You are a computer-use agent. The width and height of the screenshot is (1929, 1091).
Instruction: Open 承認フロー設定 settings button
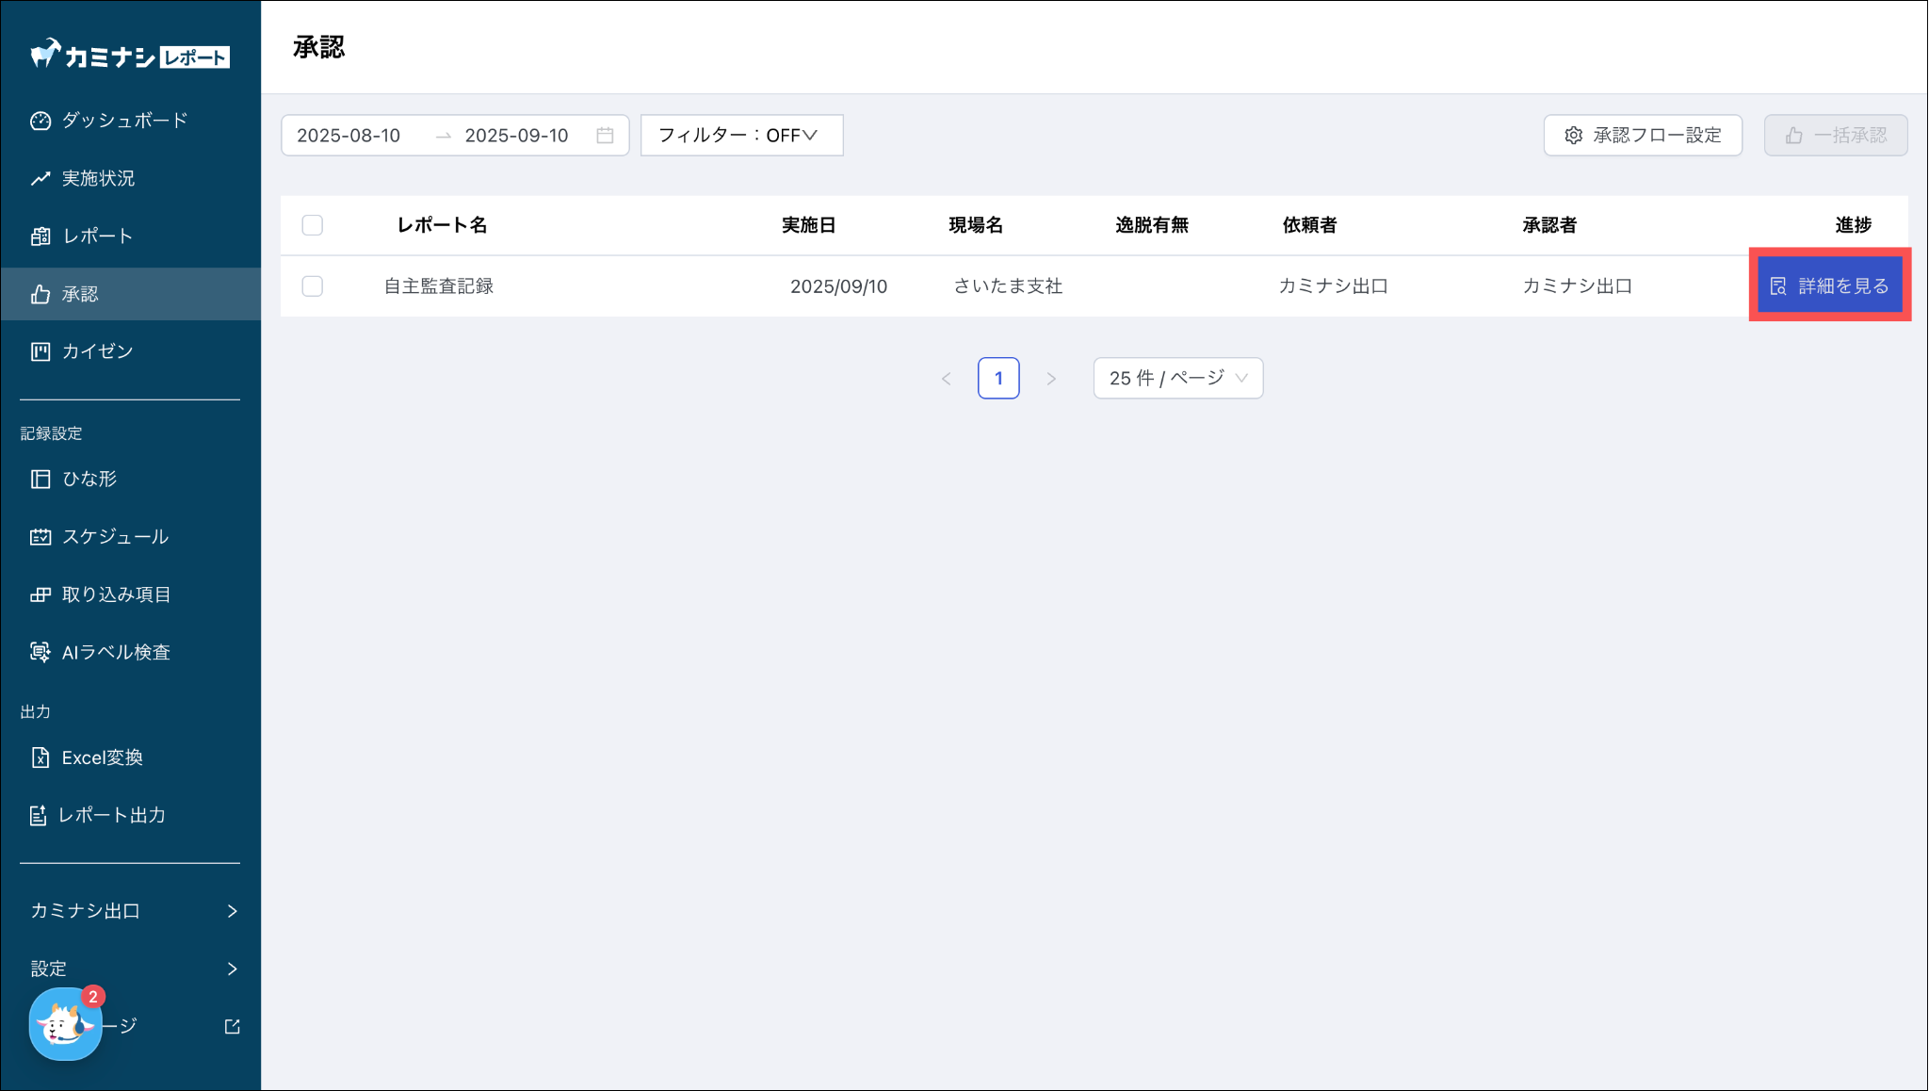pos(1643,136)
